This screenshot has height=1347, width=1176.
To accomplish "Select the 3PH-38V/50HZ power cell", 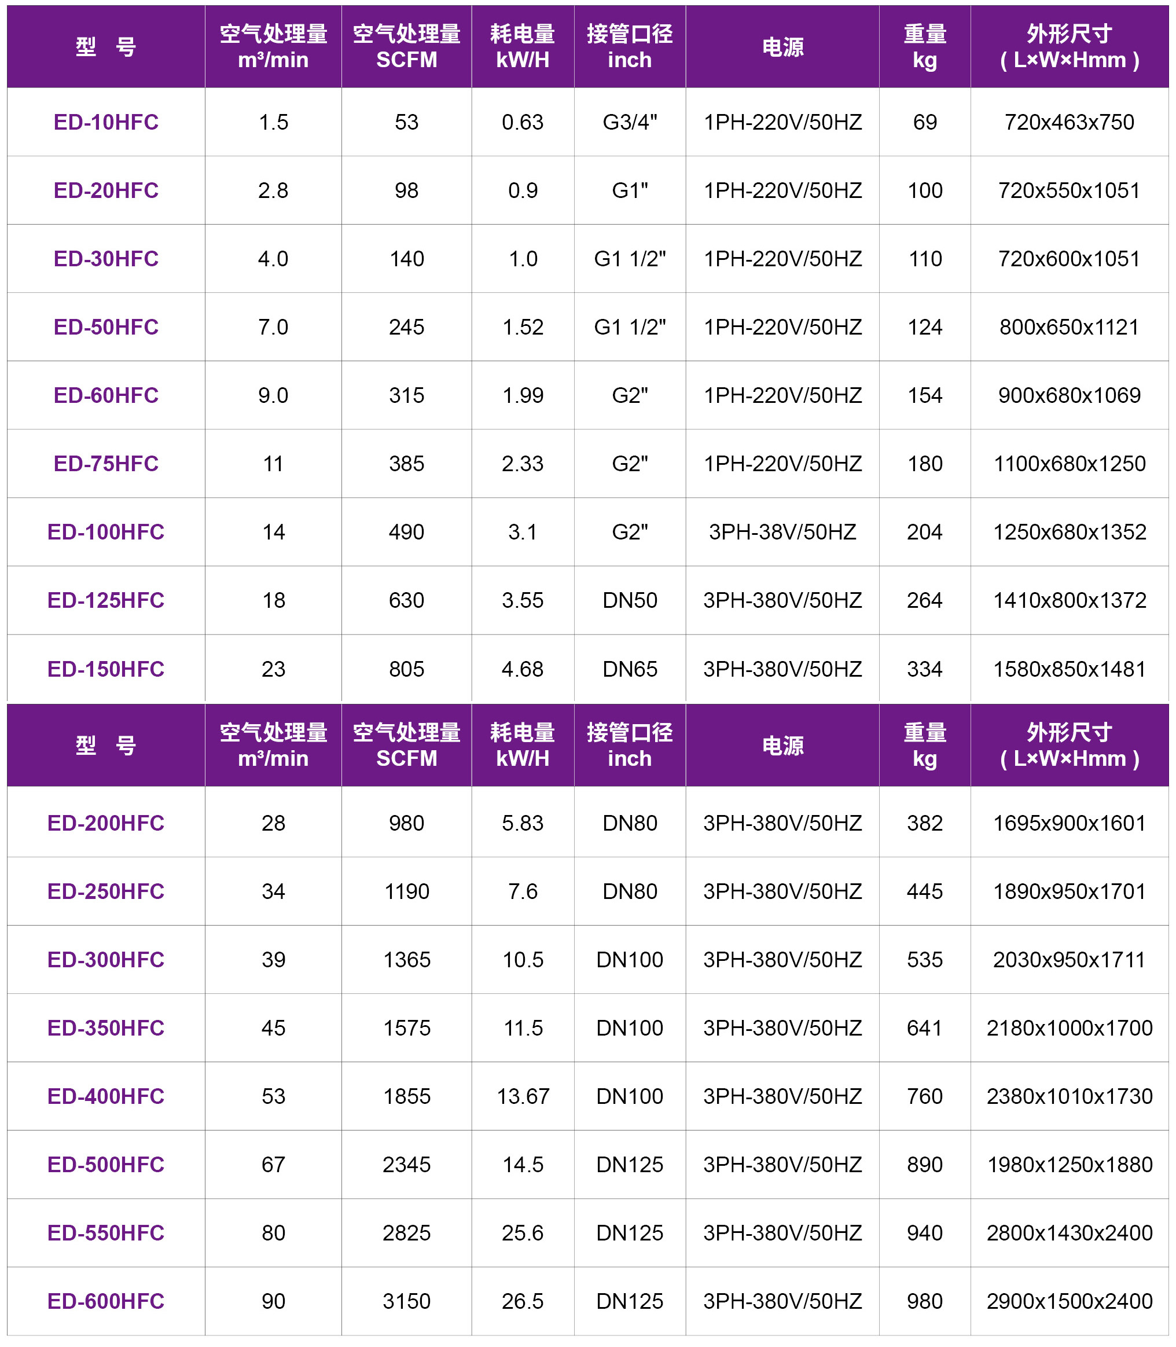I will pyautogui.click(x=782, y=532).
